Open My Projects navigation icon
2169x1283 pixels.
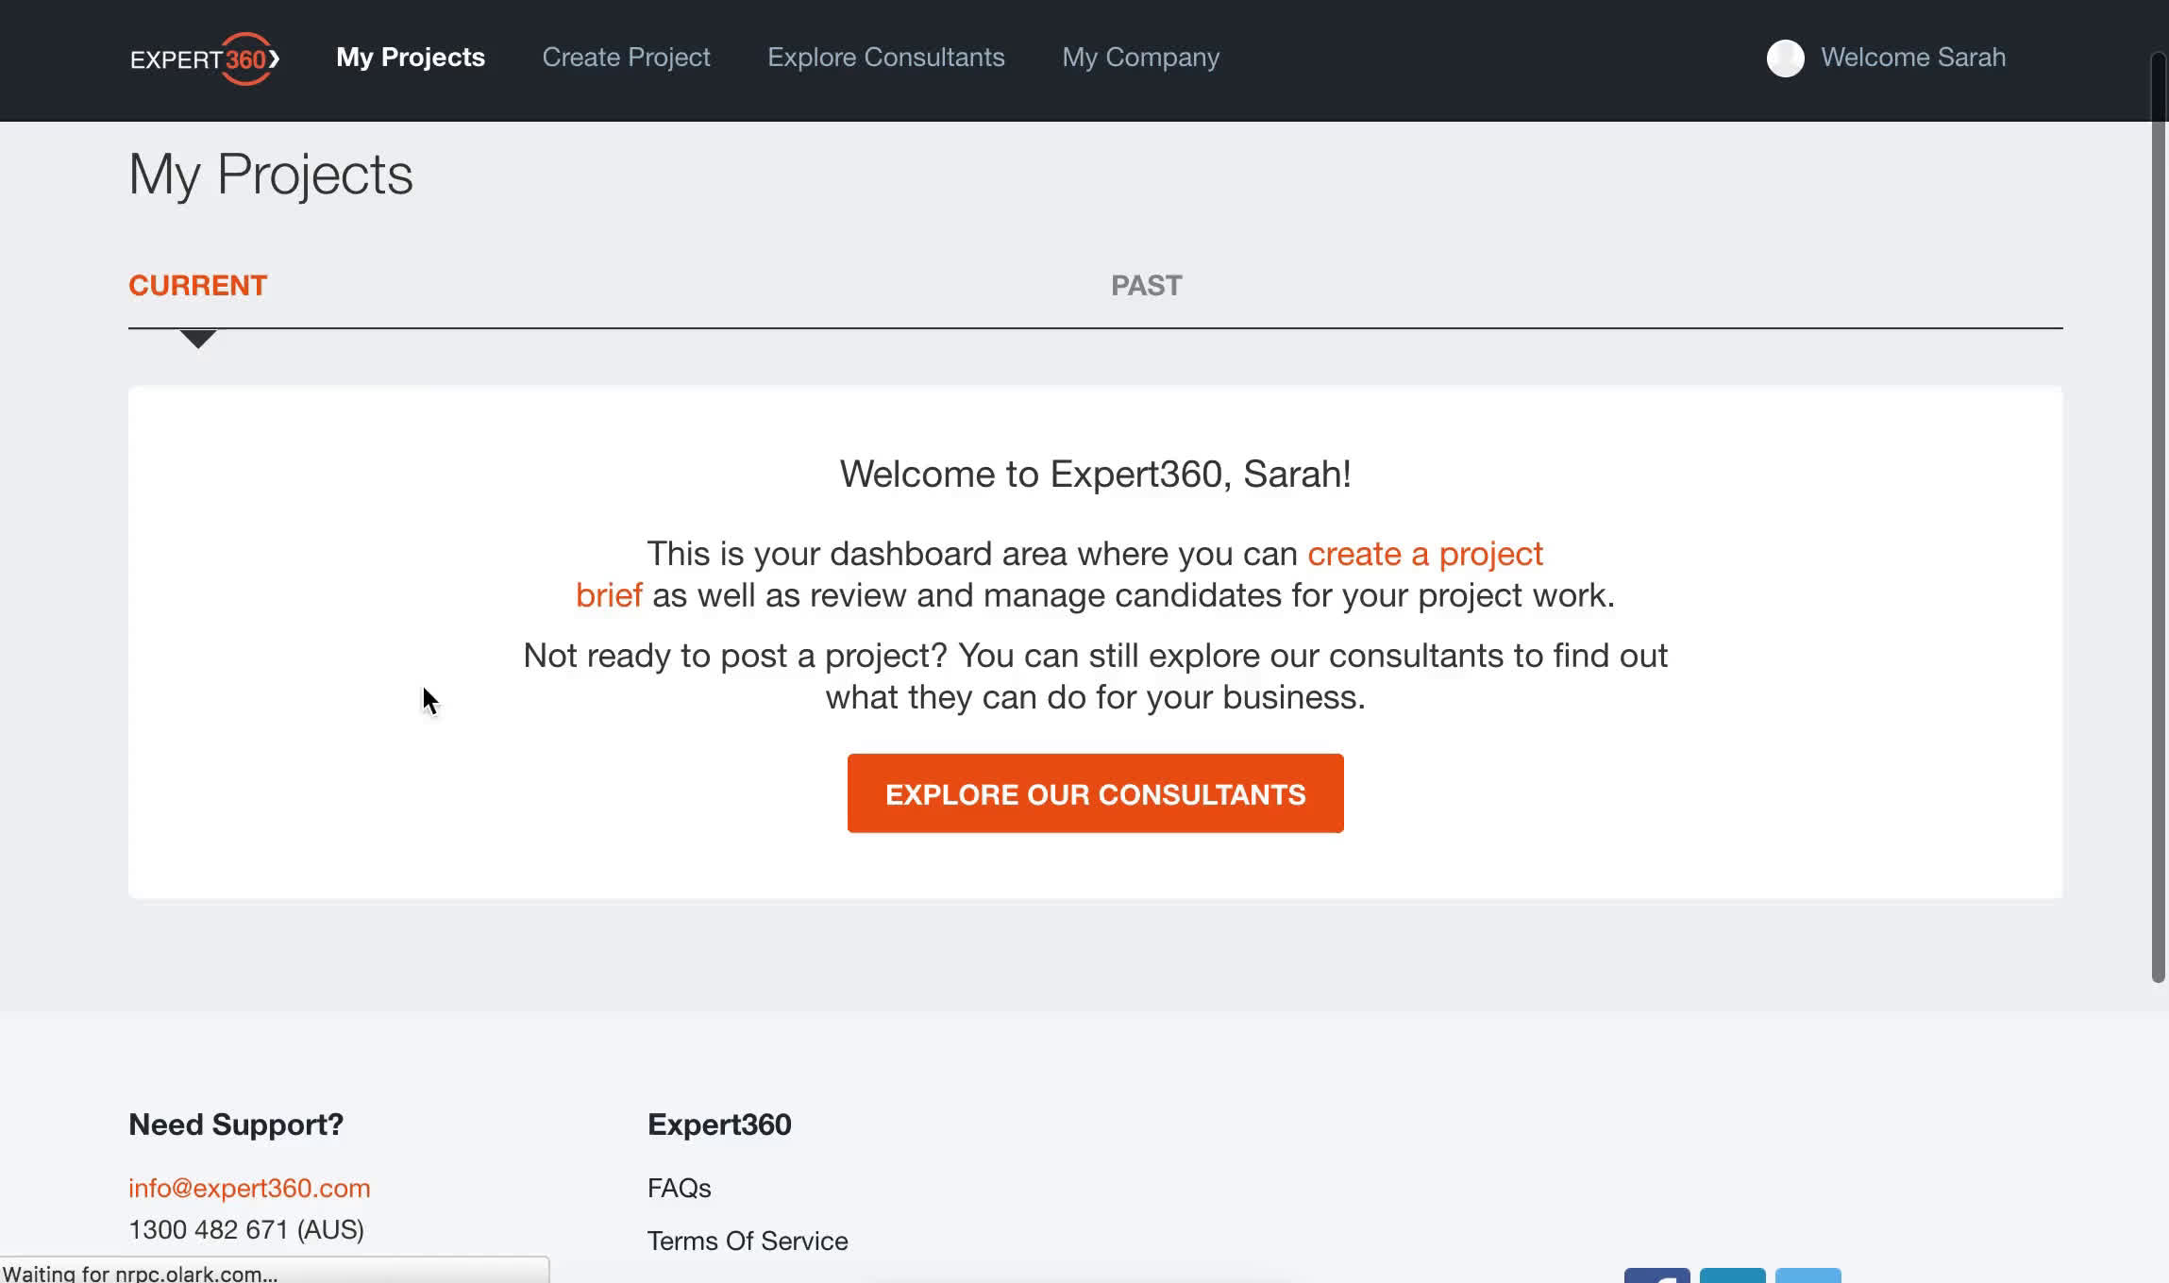(411, 57)
